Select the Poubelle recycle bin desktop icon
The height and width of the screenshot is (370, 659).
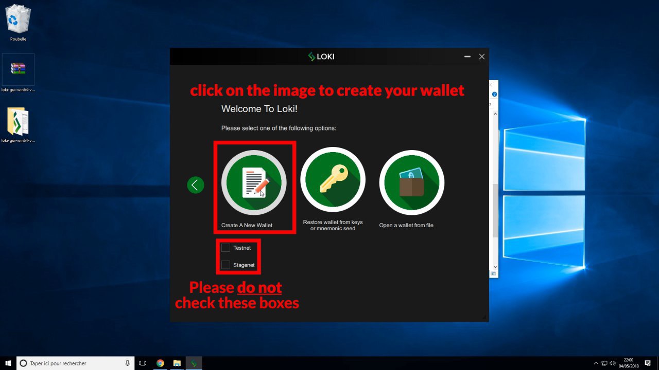click(18, 23)
